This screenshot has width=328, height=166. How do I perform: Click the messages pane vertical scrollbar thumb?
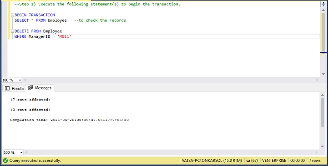point(322,112)
